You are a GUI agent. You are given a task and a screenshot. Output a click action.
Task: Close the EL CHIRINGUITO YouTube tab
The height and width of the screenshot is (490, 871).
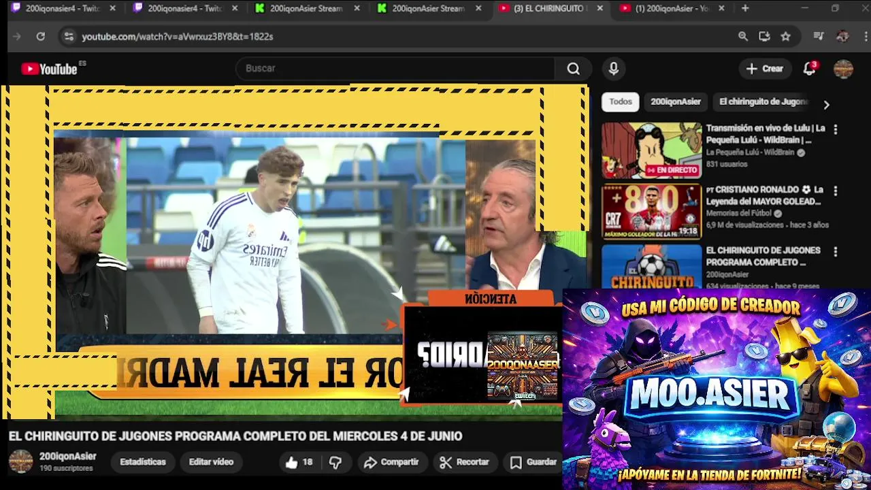pyautogui.click(x=599, y=8)
